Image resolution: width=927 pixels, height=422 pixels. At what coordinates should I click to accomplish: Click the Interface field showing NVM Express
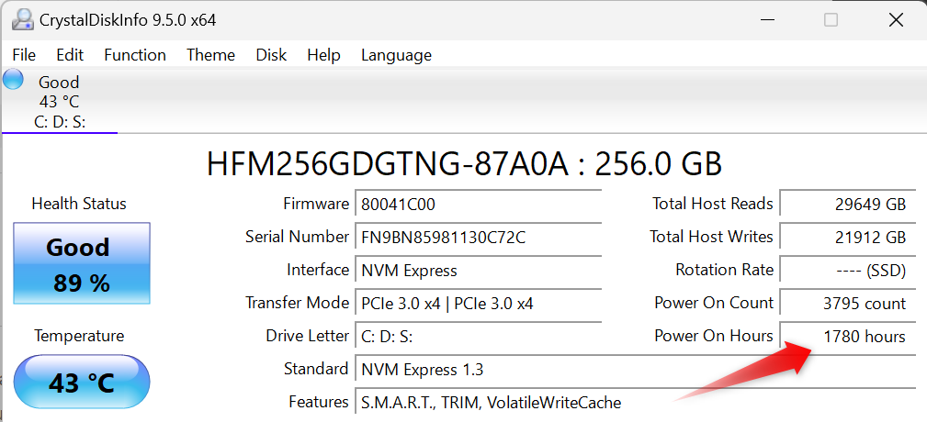point(479,271)
